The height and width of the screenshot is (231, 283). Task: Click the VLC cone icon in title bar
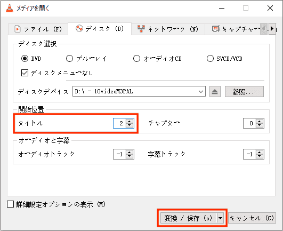pyautogui.click(x=10, y=8)
